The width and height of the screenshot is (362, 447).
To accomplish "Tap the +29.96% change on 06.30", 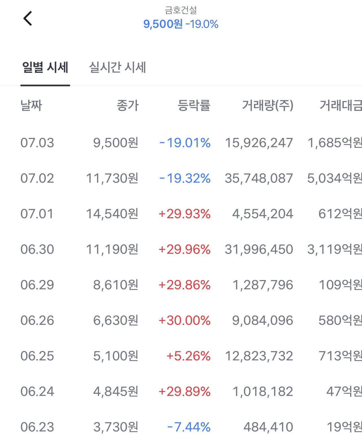I will 185,249.
